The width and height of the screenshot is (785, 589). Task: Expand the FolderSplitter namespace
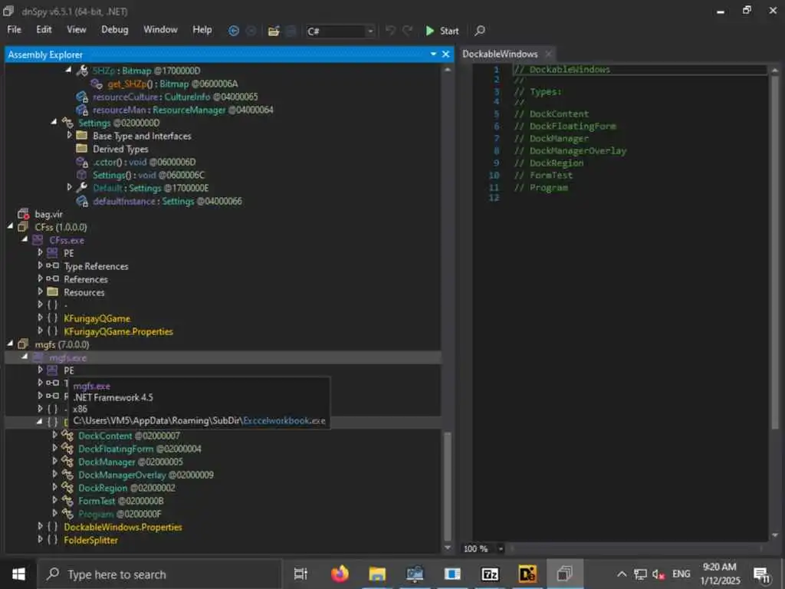tap(40, 539)
